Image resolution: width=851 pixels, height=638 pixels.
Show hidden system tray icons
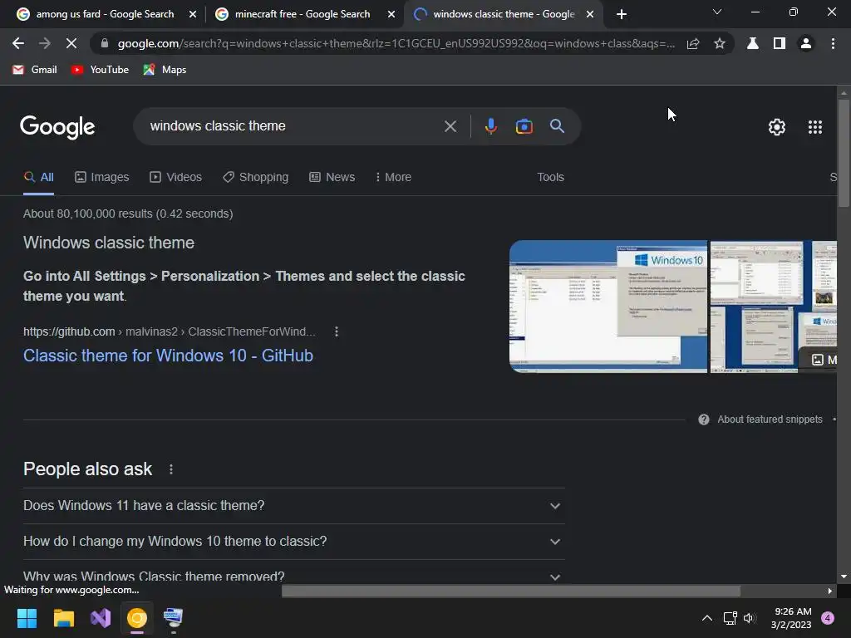click(x=707, y=618)
